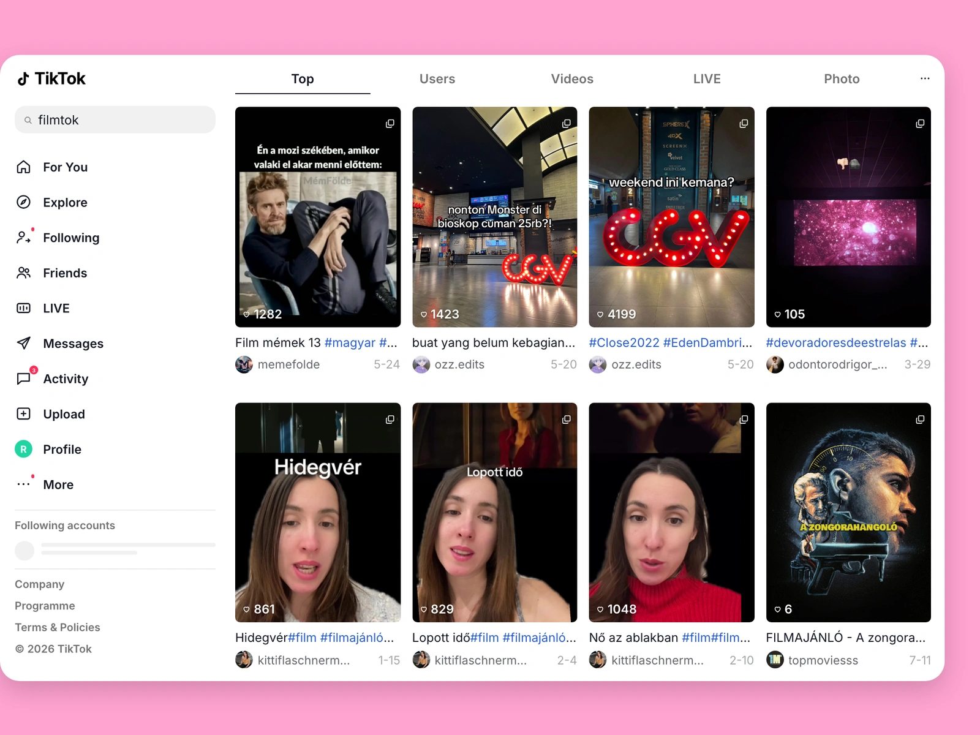Open the A zongorahangoló video thumbnail
Image resolution: width=980 pixels, height=735 pixels.
pos(848,512)
